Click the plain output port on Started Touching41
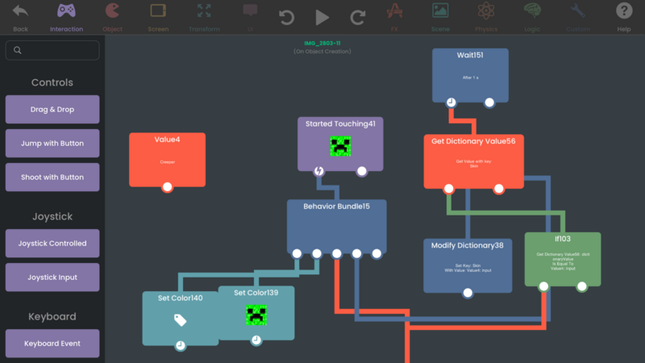This screenshot has width=645, height=363. [x=361, y=171]
